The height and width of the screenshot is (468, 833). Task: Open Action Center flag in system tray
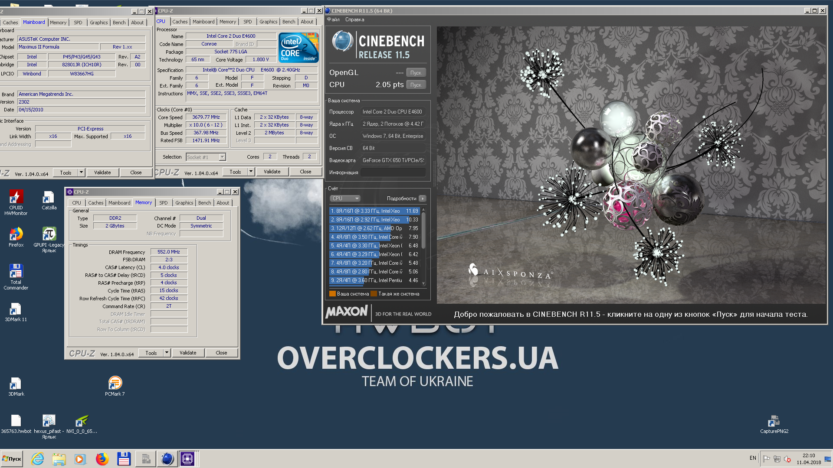coord(767,459)
